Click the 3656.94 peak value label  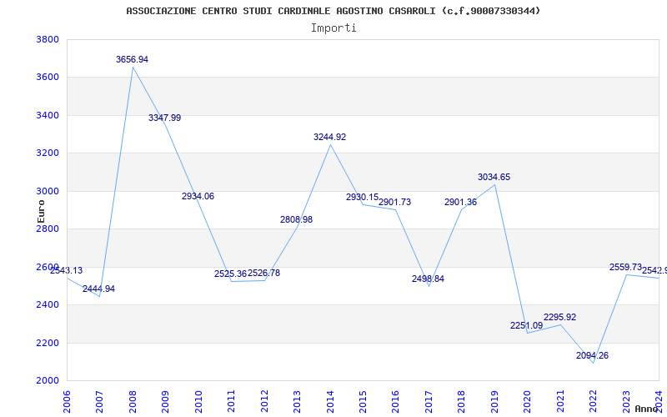(x=132, y=59)
